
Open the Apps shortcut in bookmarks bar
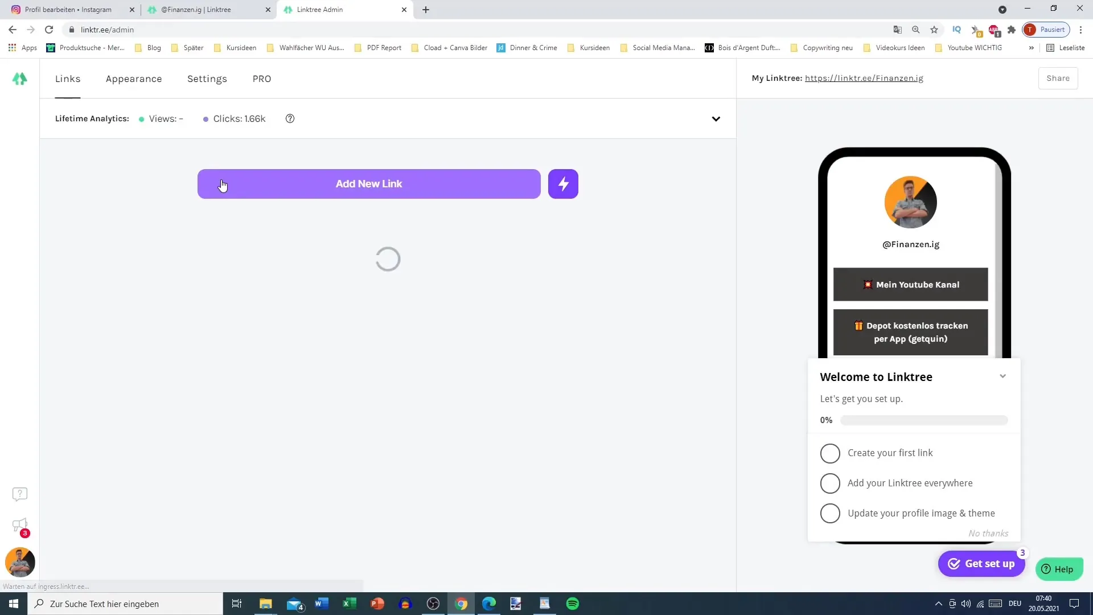pyautogui.click(x=23, y=48)
